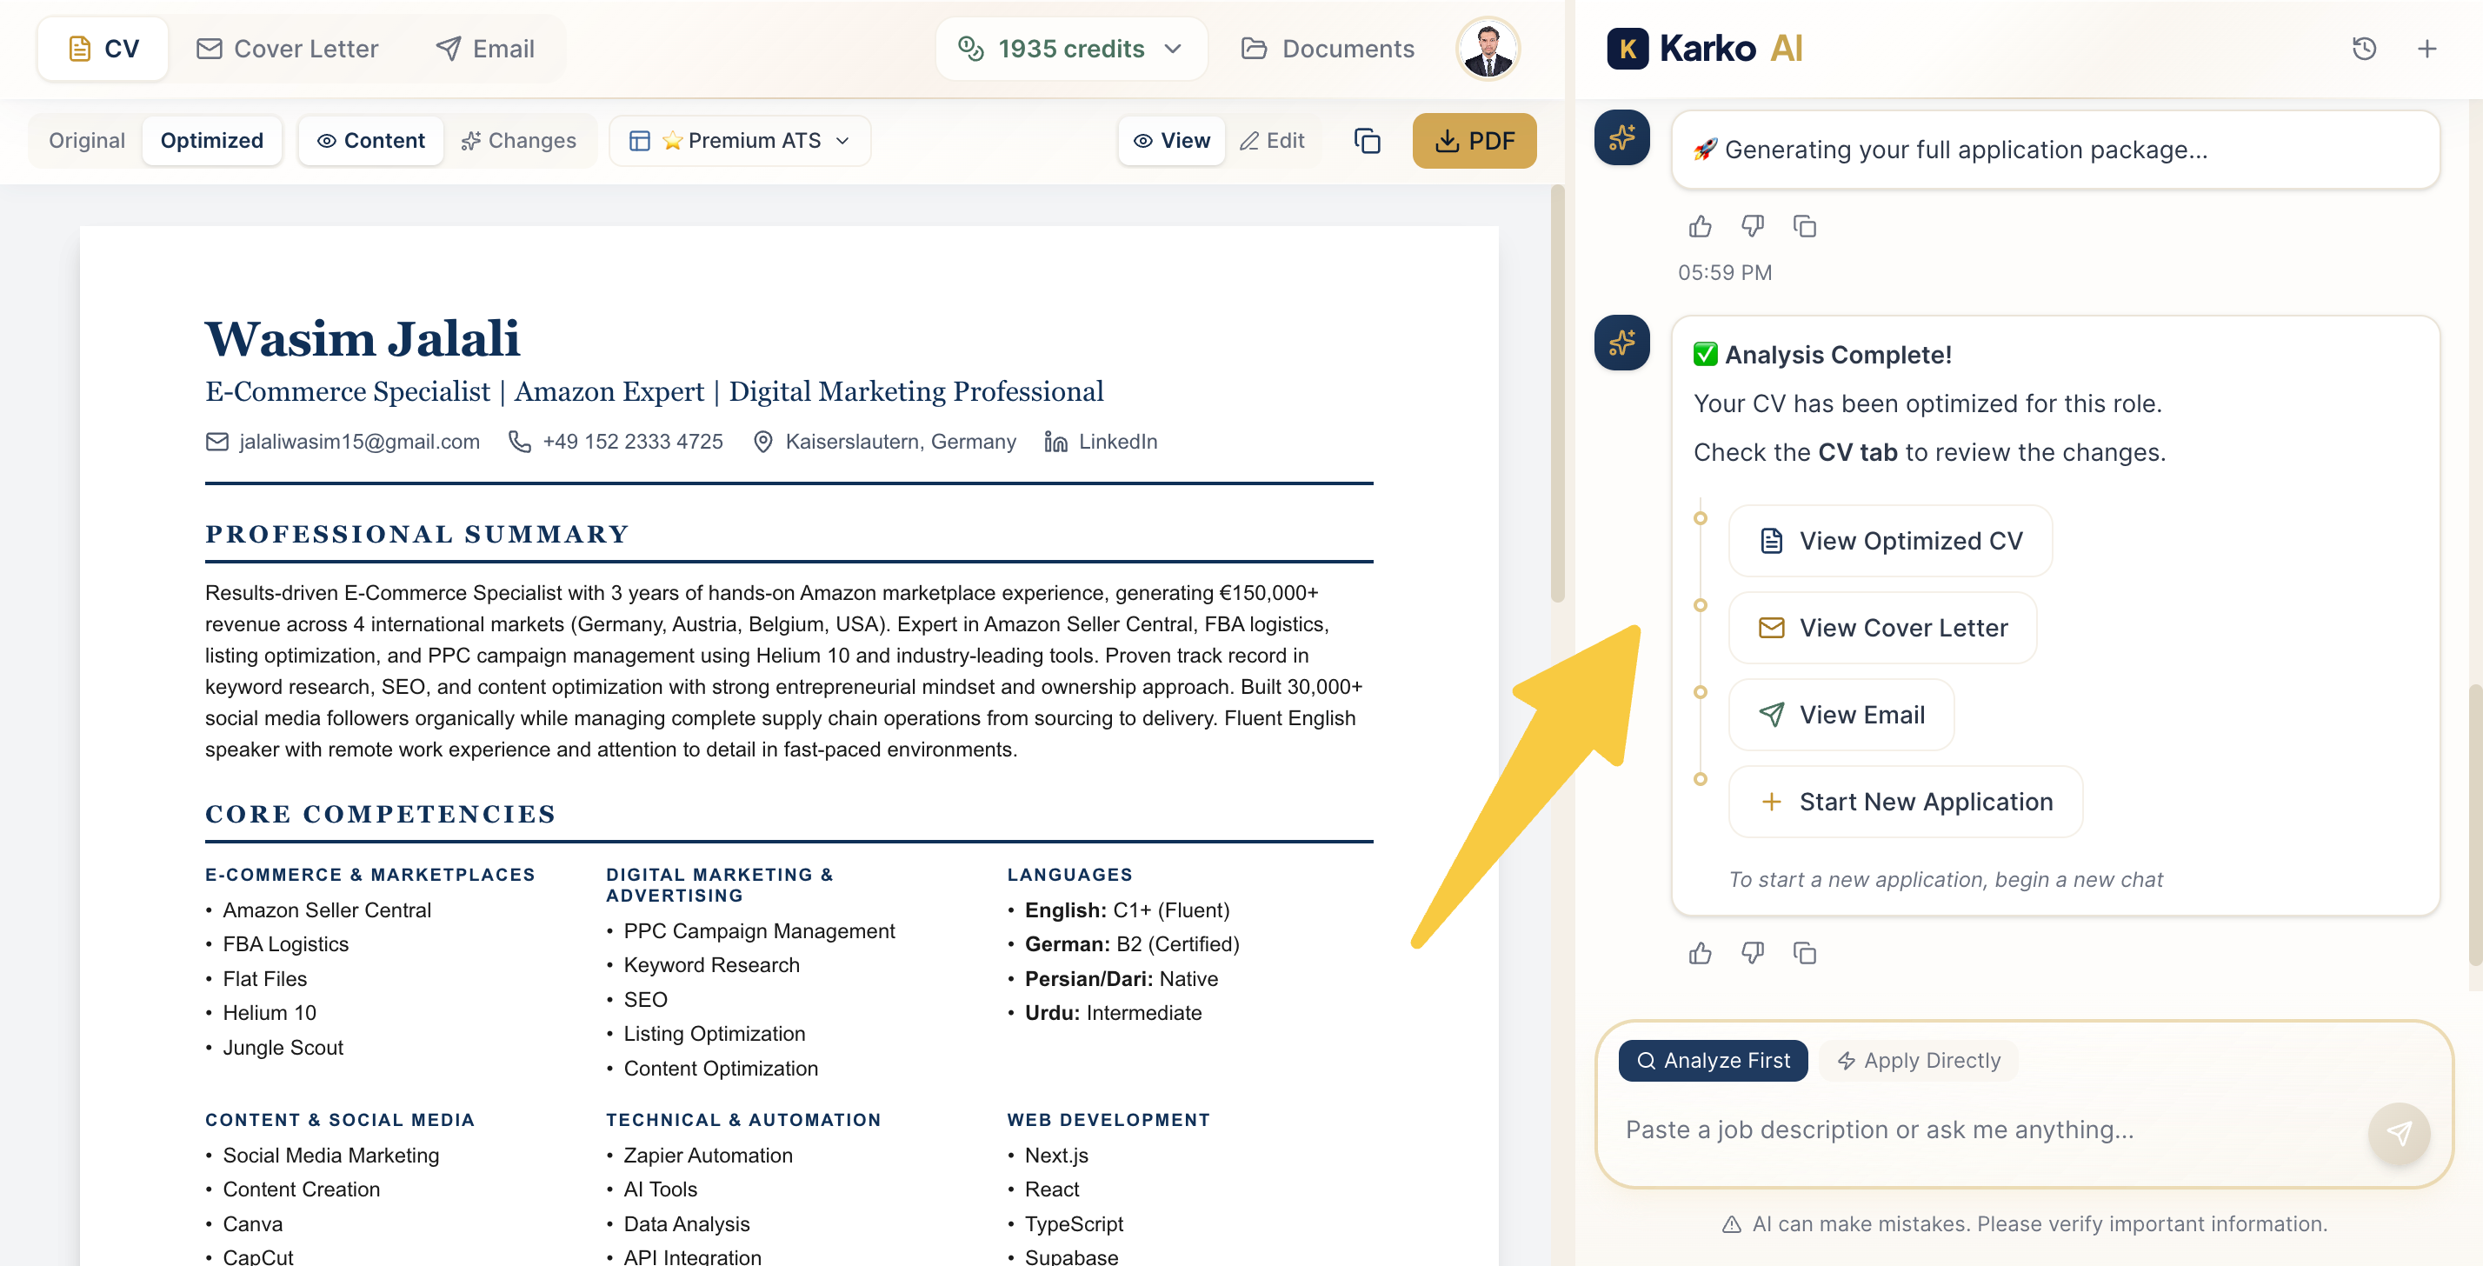2483x1266 pixels.
Task: Start New Application from the chat panel
Action: (x=1904, y=802)
